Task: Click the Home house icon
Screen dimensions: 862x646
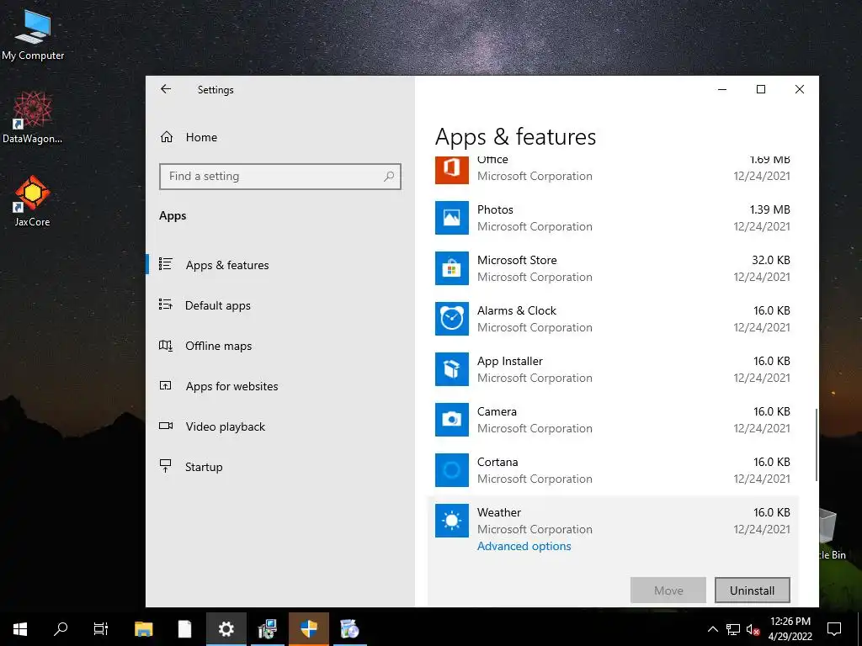Action: (167, 137)
